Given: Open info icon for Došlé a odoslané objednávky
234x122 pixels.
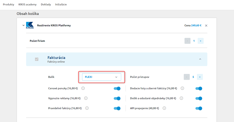Looking at the screenshot, I should point(181,98).
